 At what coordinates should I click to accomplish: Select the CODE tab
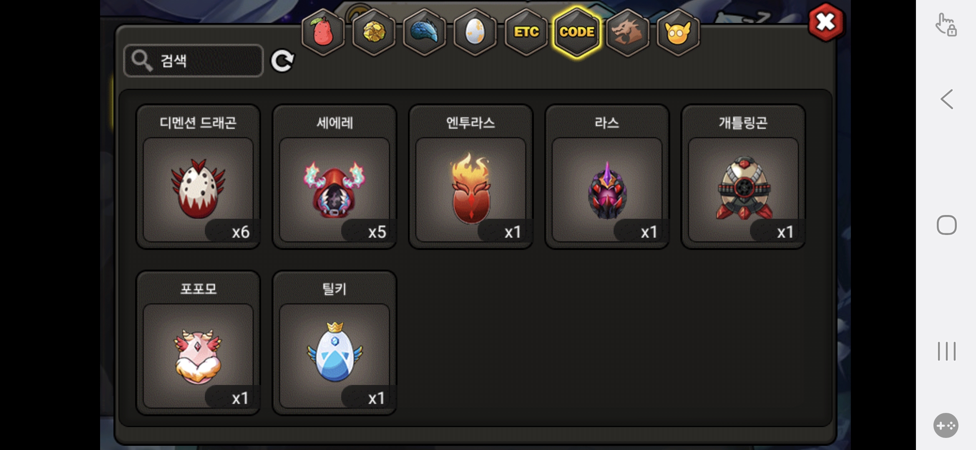coord(577,32)
